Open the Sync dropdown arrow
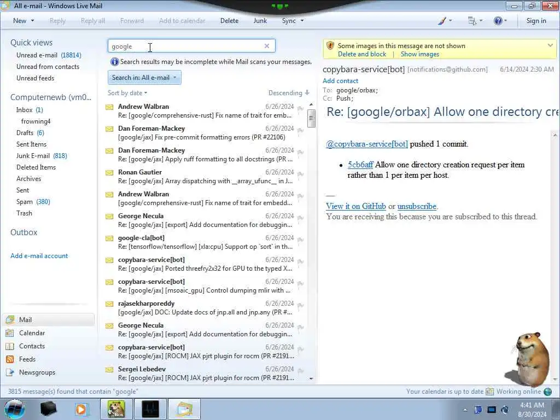The height and width of the screenshot is (420, 560). (x=302, y=21)
